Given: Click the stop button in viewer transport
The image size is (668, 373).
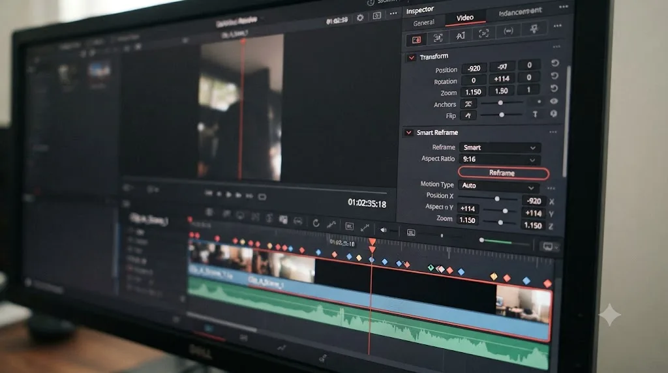Looking at the screenshot, I should pyautogui.click(x=219, y=194).
